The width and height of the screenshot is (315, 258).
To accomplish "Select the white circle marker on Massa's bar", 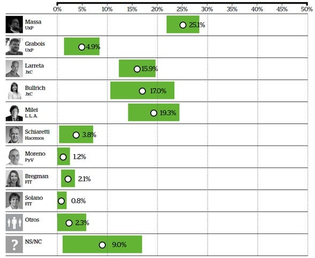I will [183, 25].
